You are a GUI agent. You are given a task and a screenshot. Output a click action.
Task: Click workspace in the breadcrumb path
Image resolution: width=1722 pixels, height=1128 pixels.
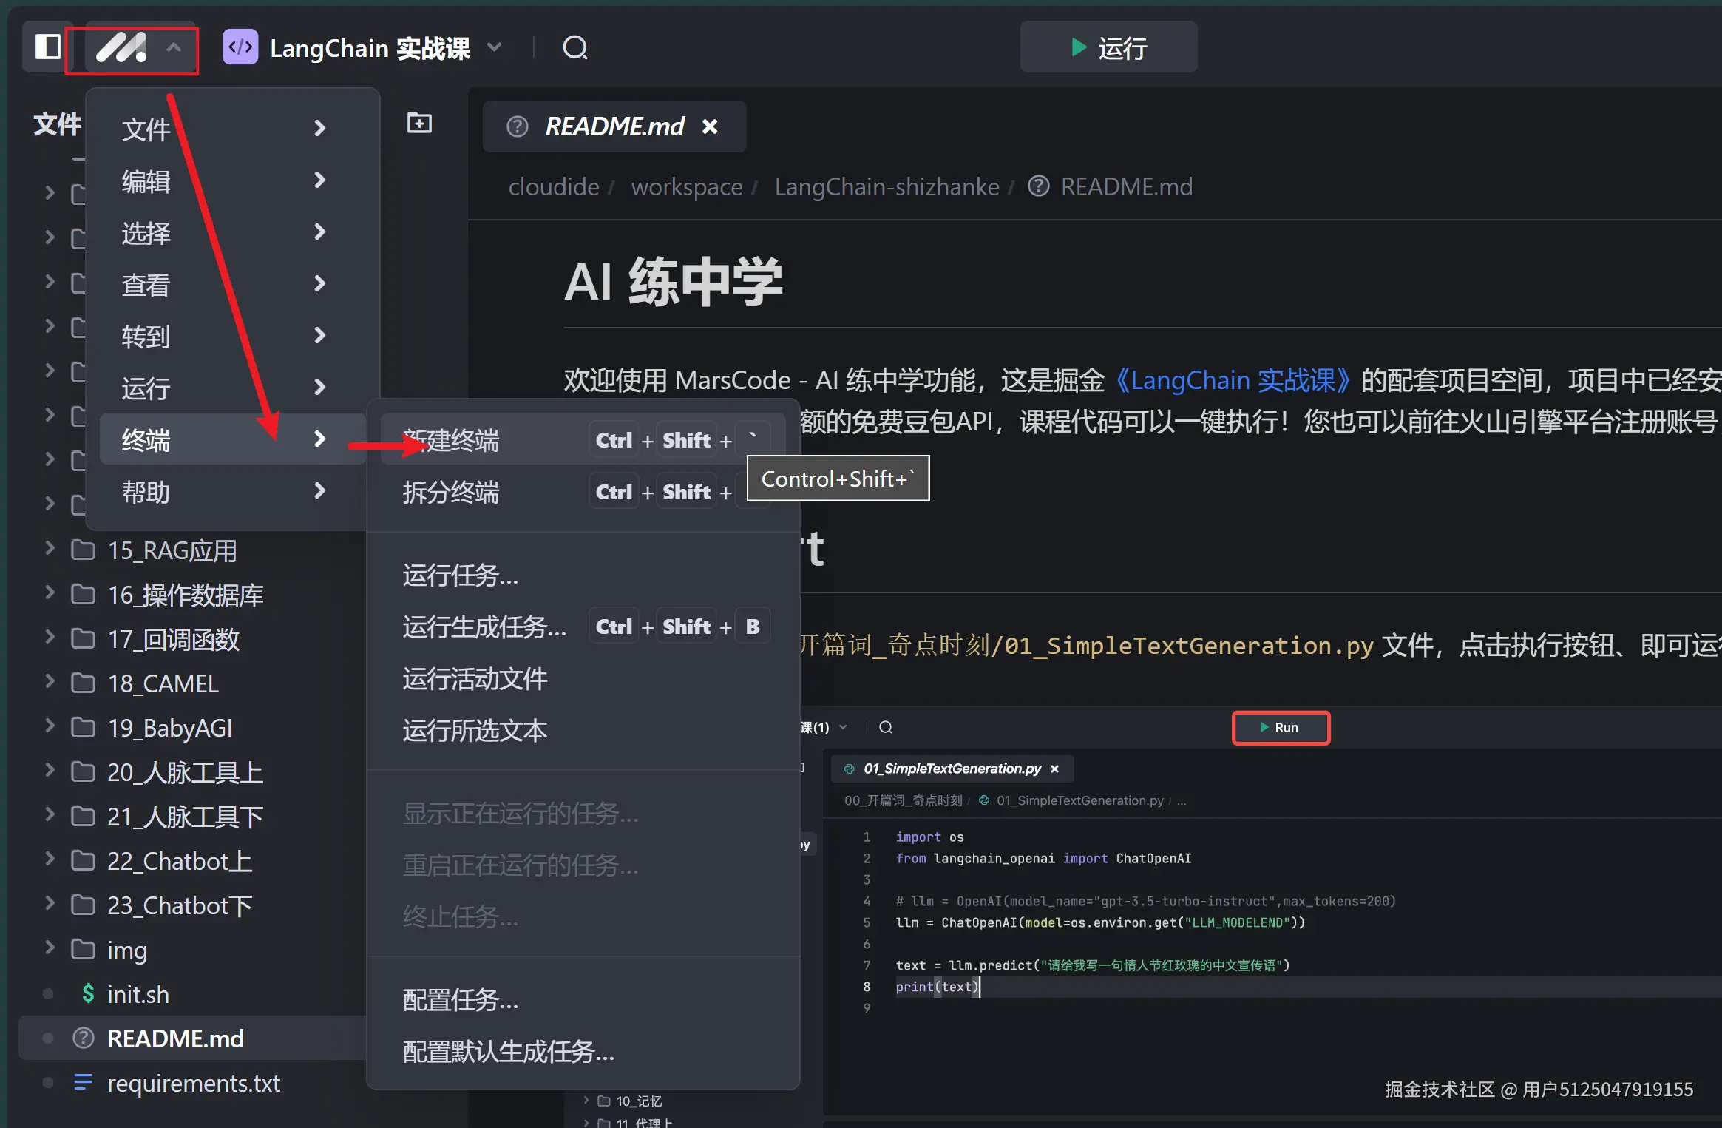(x=686, y=187)
